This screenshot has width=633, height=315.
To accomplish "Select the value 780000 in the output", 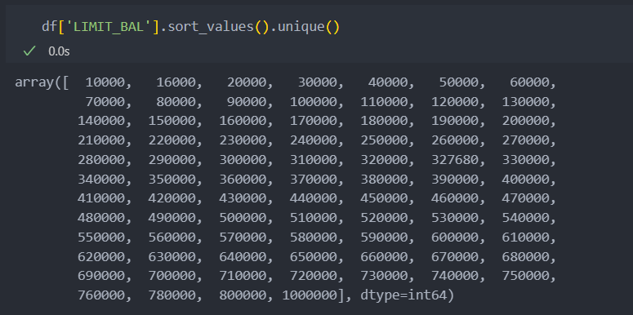I will (172, 295).
